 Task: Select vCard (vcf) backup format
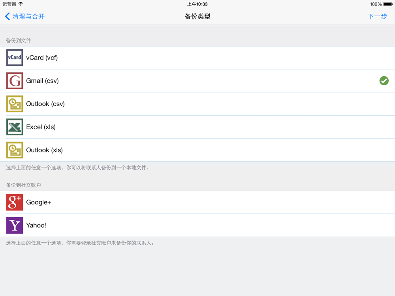point(197,58)
